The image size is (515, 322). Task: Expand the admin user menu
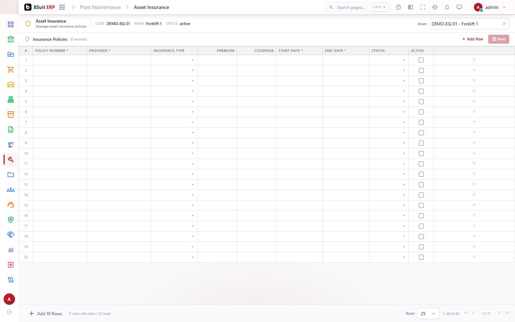pyautogui.click(x=490, y=7)
